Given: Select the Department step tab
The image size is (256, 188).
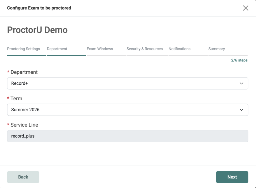Looking at the screenshot, I should pyautogui.click(x=57, y=49).
